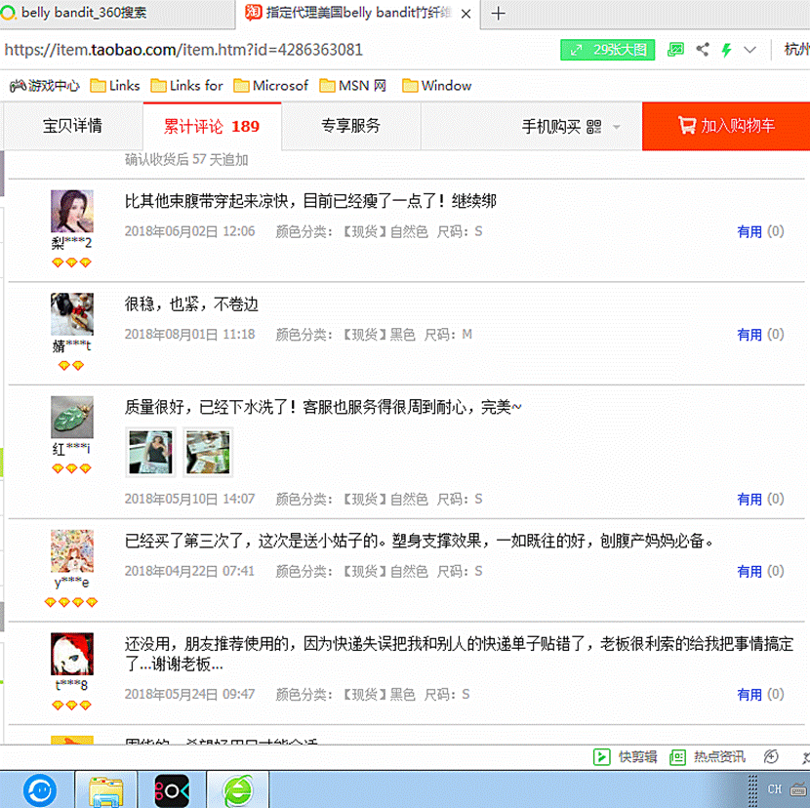The width and height of the screenshot is (810, 808).
Task: Click 29张大图 view large images button
Action: (607, 50)
